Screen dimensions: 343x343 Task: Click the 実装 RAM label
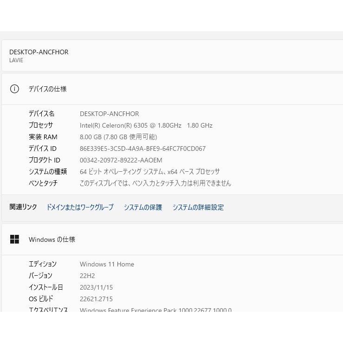43,137
